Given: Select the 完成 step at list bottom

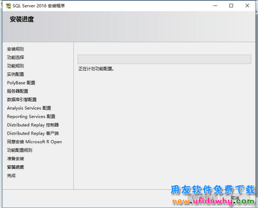Looking at the screenshot, I should [11, 176].
